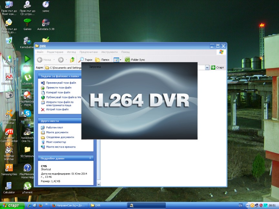Open Skype desktop shortcut
Screen dimensions: 279x209
27,114
